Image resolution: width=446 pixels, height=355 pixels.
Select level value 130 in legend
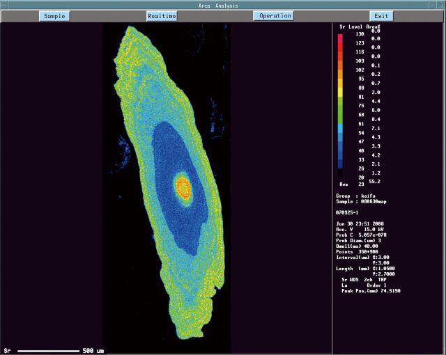point(360,34)
